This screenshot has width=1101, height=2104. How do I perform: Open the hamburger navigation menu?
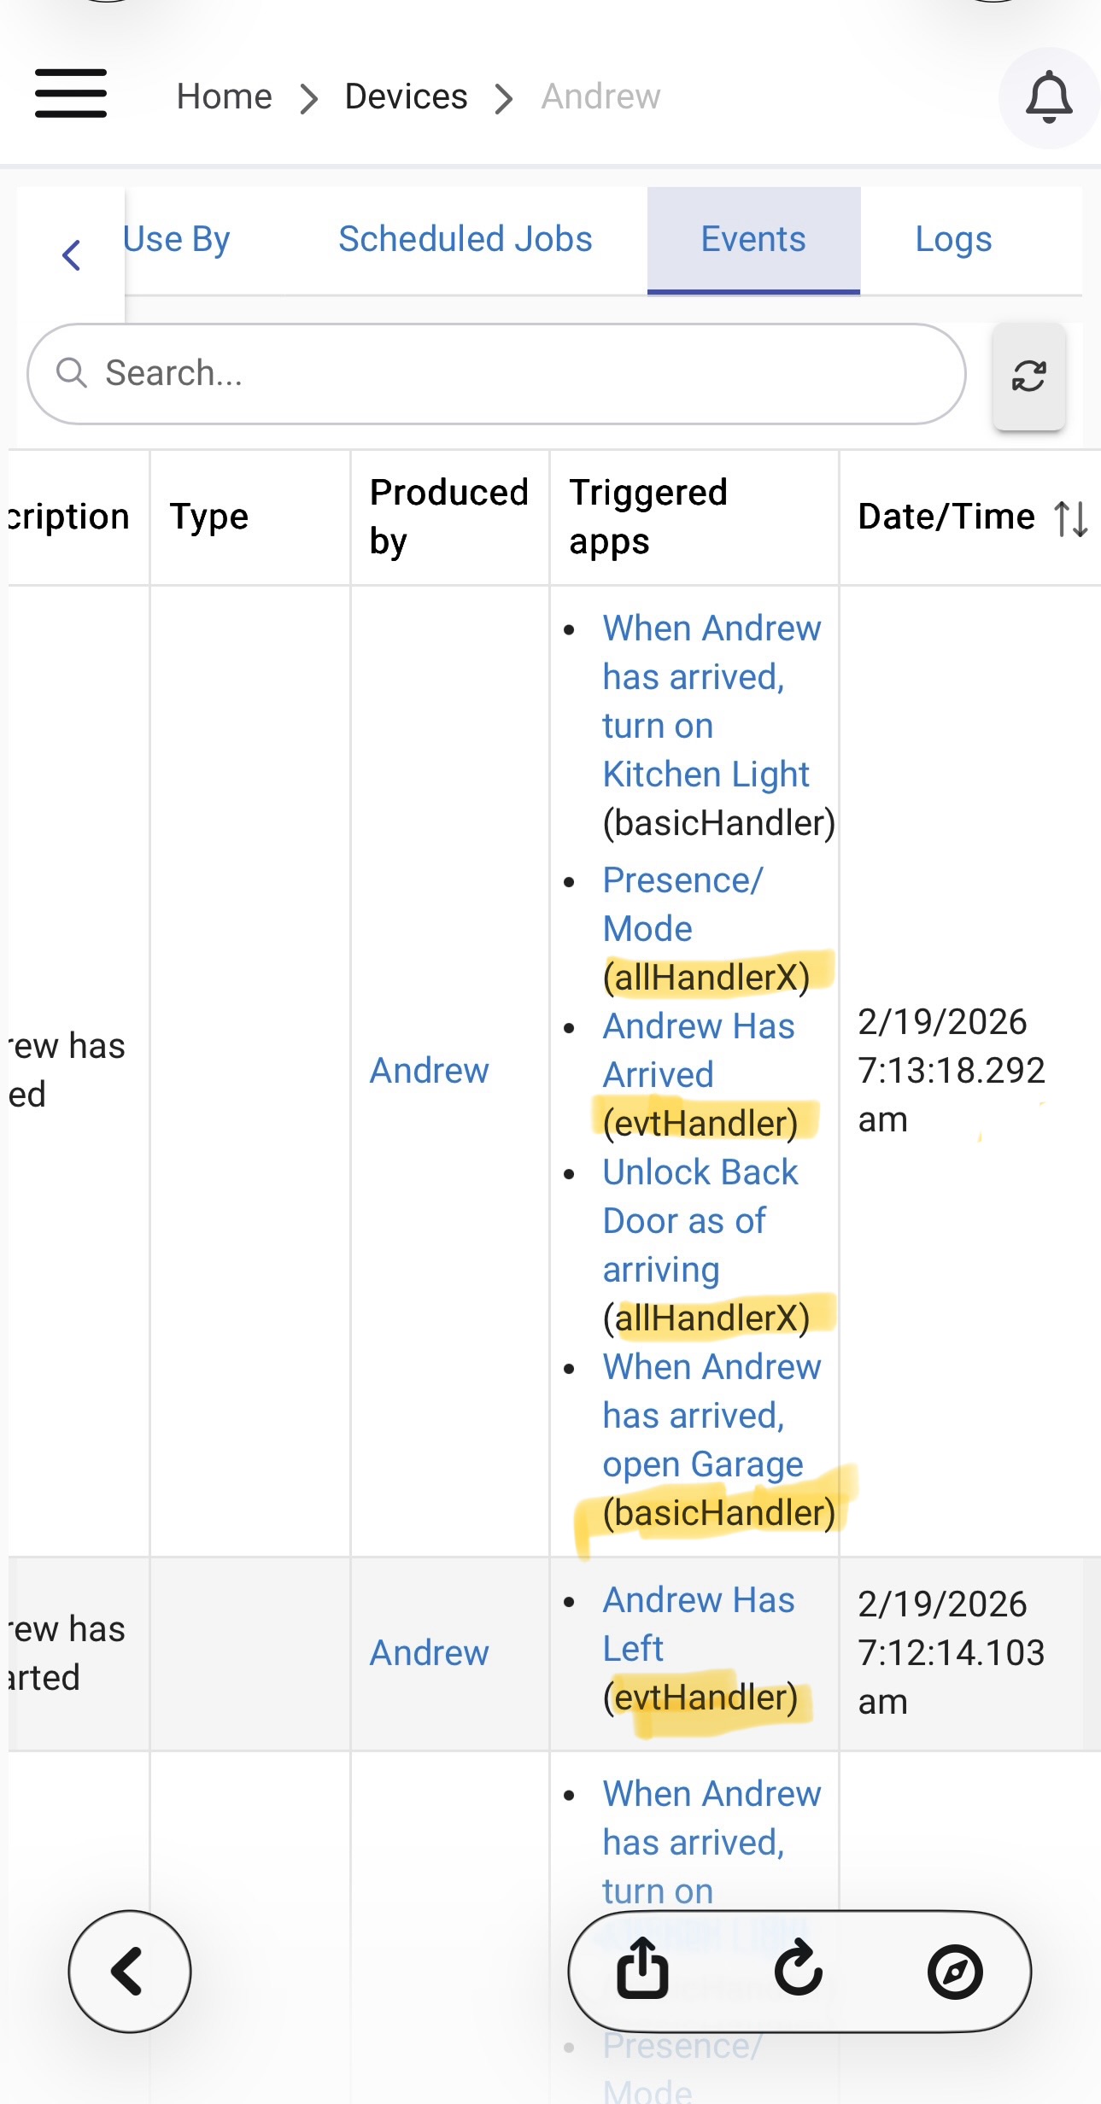click(71, 93)
